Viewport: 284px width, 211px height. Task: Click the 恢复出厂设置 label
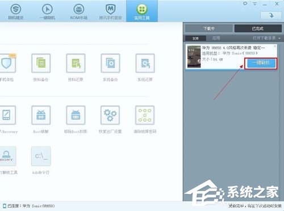point(110,132)
